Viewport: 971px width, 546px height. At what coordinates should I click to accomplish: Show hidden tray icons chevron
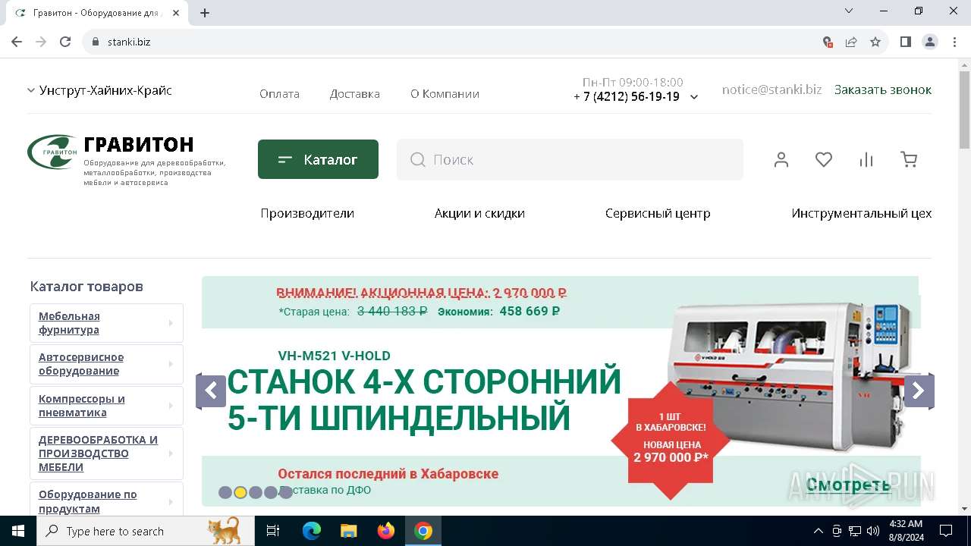(818, 531)
